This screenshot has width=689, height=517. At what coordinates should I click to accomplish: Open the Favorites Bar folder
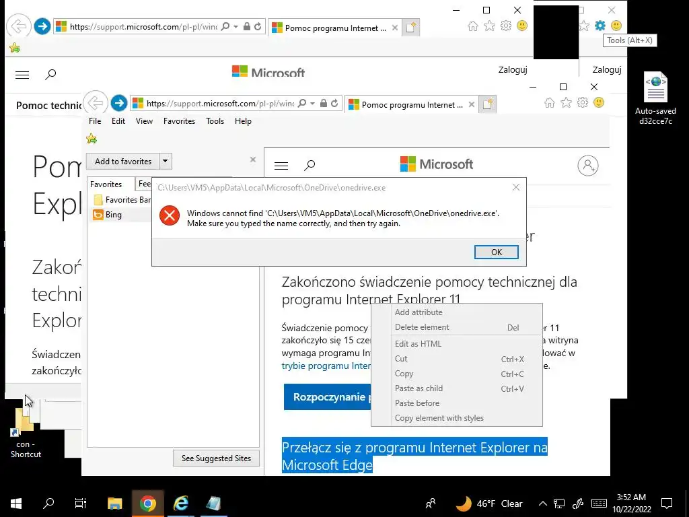[122, 199]
